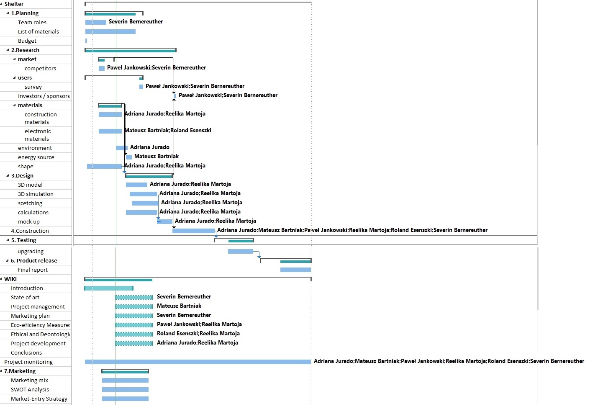Choose the SWOT Analysis task
The image size is (598, 409).
(30, 390)
